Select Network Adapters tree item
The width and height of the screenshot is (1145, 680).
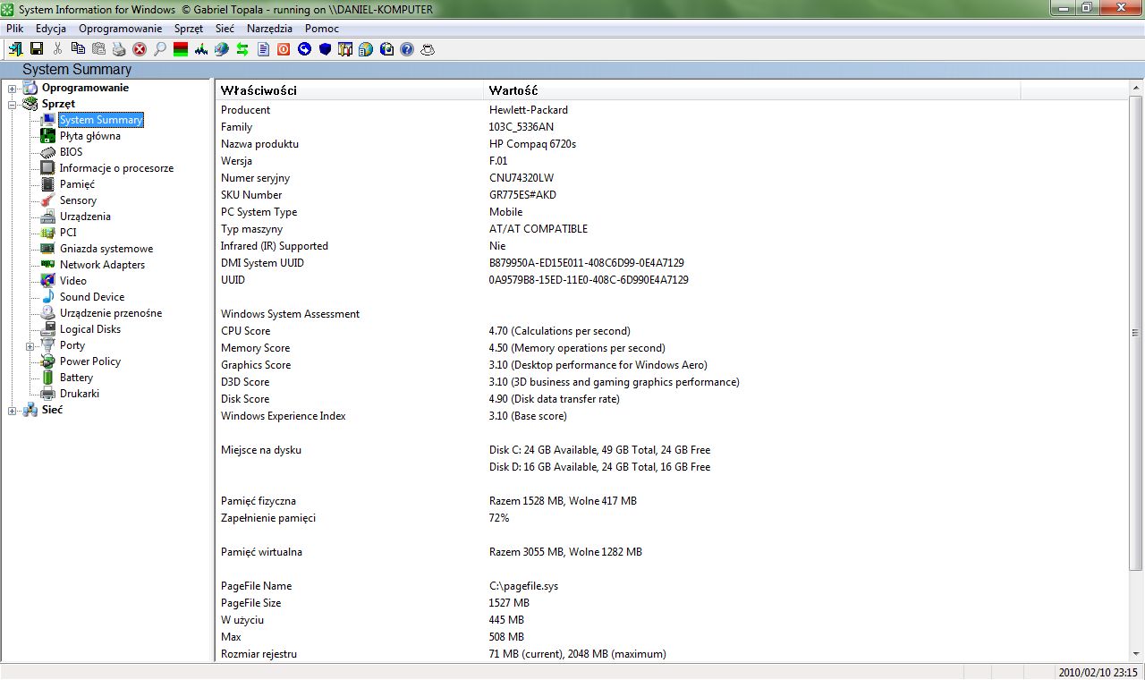point(102,265)
